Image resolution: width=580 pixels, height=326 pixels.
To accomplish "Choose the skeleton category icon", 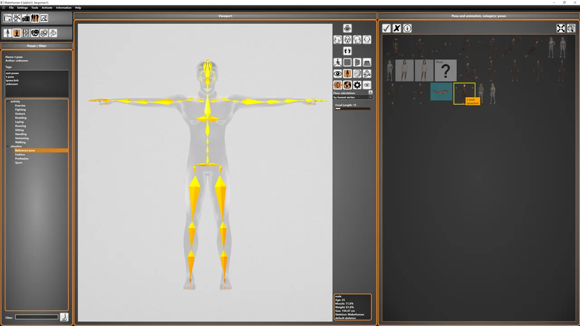I will (x=8, y=33).
